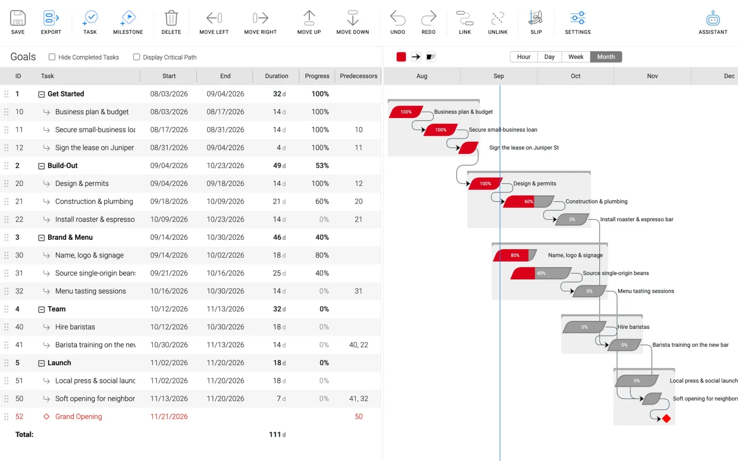The width and height of the screenshot is (738, 461).
Task: Open Settings sliders icon
Action: tap(578, 18)
